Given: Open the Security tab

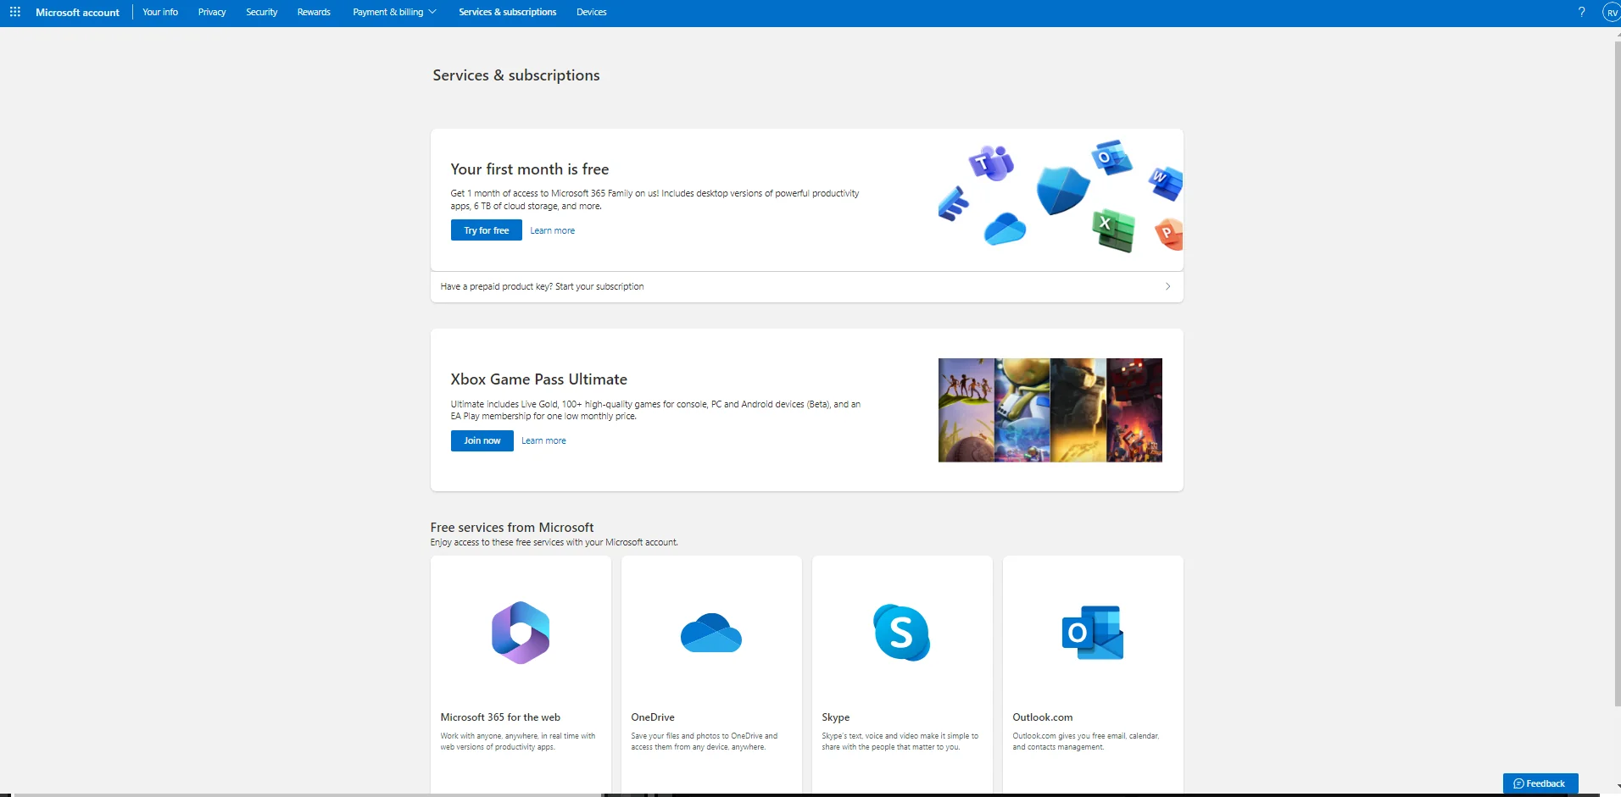Looking at the screenshot, I should tap(262, 12).
